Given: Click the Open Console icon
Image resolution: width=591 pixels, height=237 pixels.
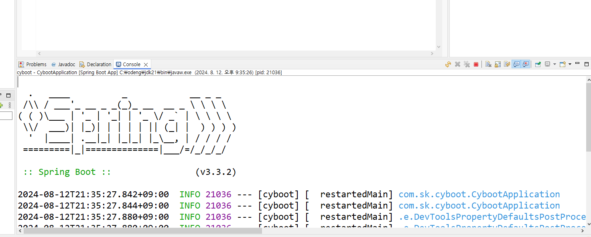Looking at the screenshot, I should 563,64.
